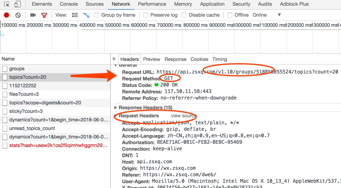Click the 900000 ms timeline marker
This screenshot has width=341, height=188.
tap(222, 25)
